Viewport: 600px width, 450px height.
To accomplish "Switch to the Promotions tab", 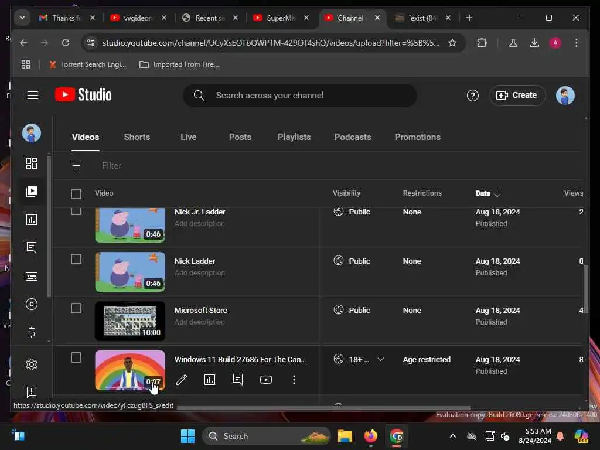I will tap(417, 137).
